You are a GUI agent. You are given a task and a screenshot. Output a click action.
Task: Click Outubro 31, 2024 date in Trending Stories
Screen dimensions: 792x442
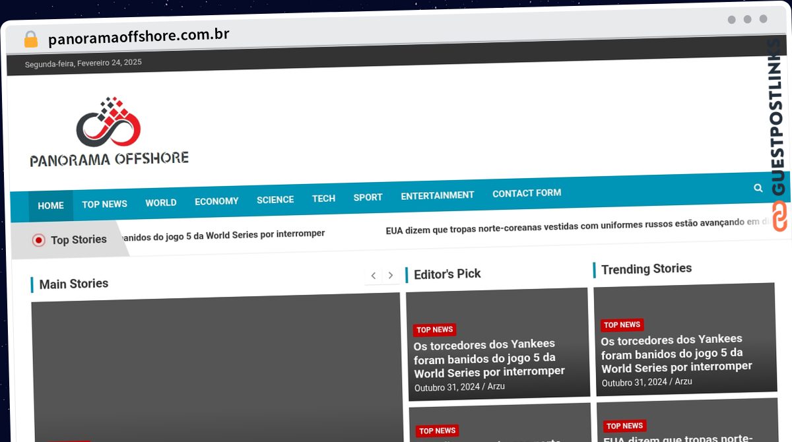634,383
